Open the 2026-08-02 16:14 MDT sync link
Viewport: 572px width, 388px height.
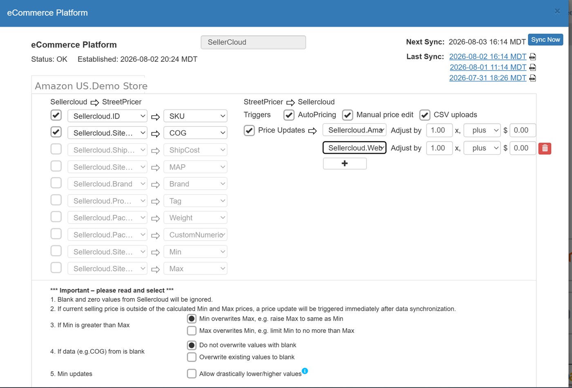488,56
